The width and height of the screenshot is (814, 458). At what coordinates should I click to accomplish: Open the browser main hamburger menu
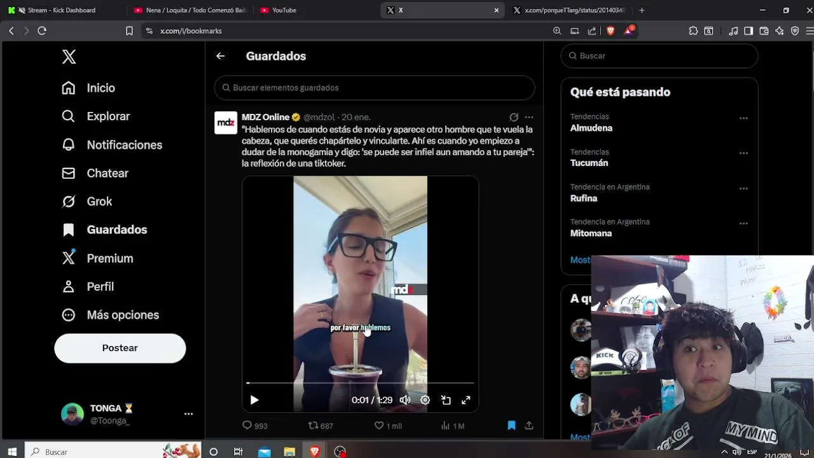click(809, 31)
